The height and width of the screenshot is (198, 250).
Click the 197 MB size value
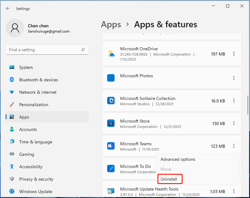click(218, 54)
